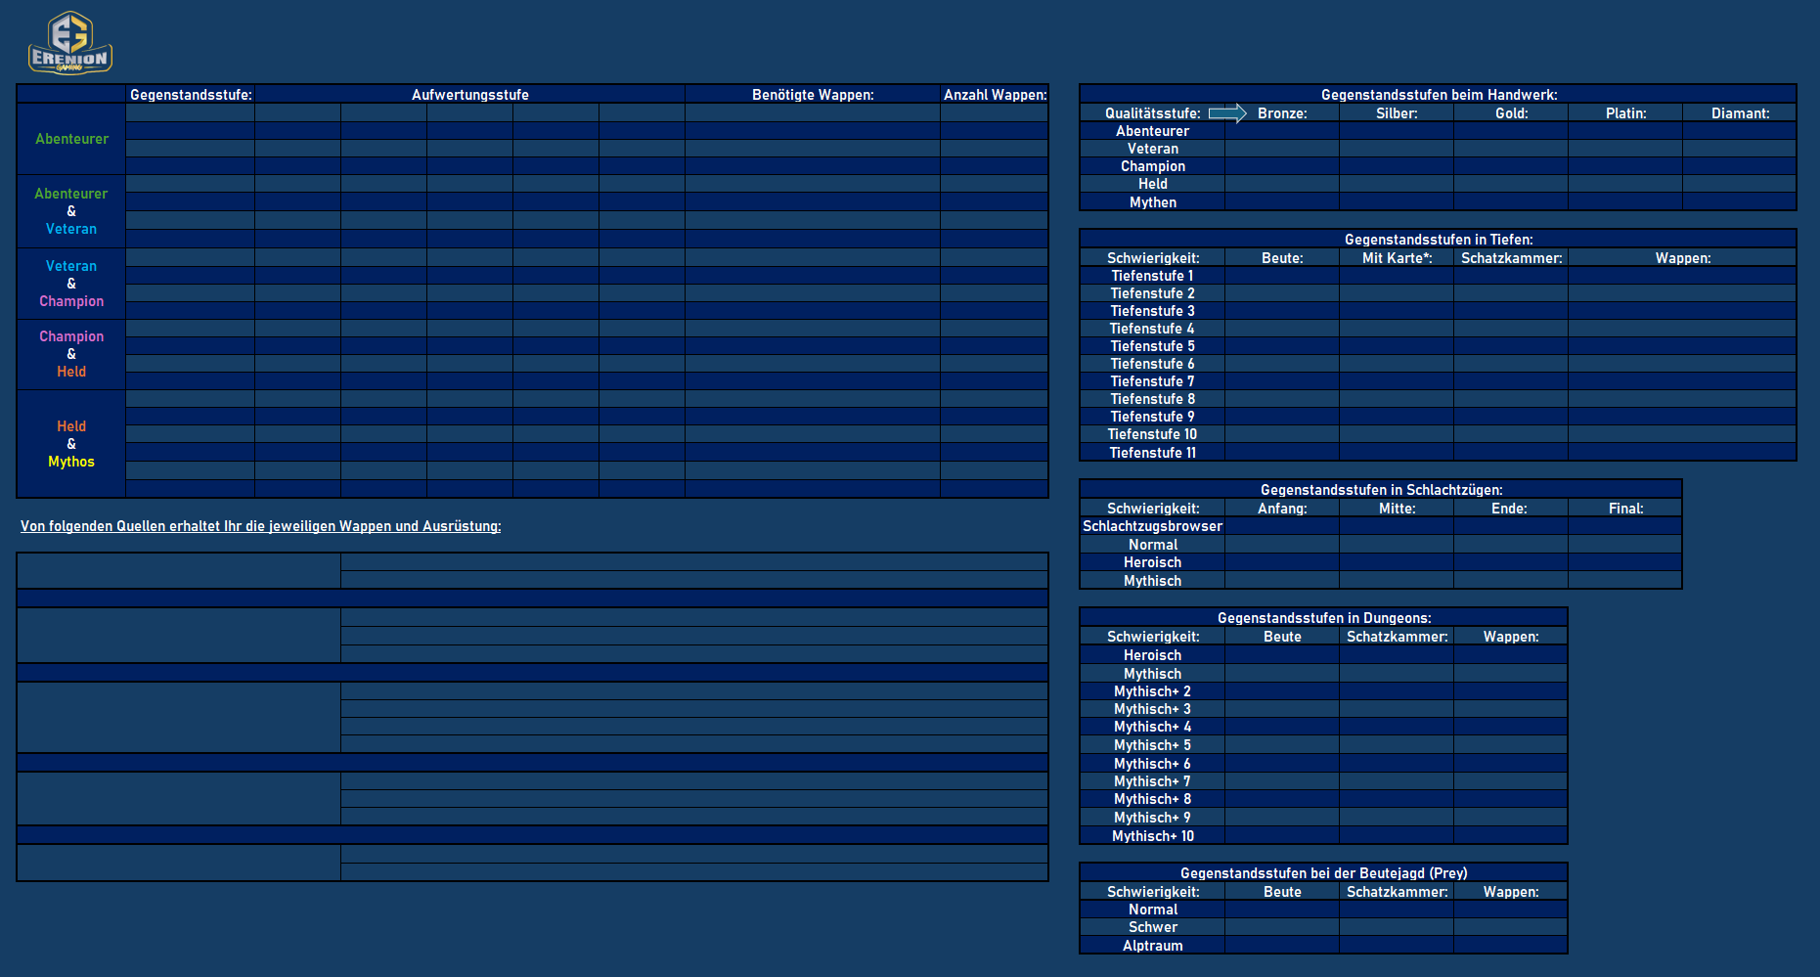Select the Schlachtzugsbrowser row label
Screen dimensions: 1820x977
coord(1152,526)
